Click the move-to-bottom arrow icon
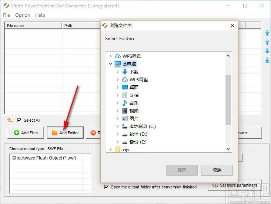Viewport: 271px width, 204px height. (x=267, y=60)
